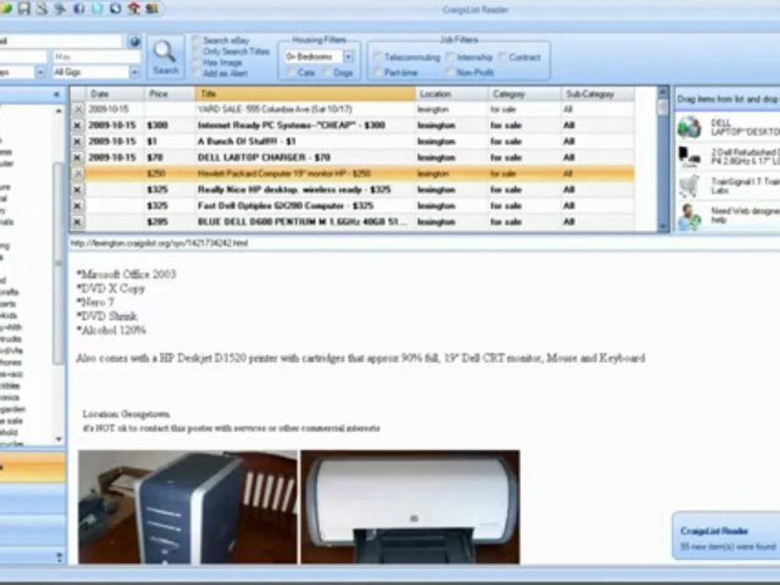This screenshot has height=585, width=780.
Task: Click the pin arrow icon beside Facebook icon
Action: point(60,8)
